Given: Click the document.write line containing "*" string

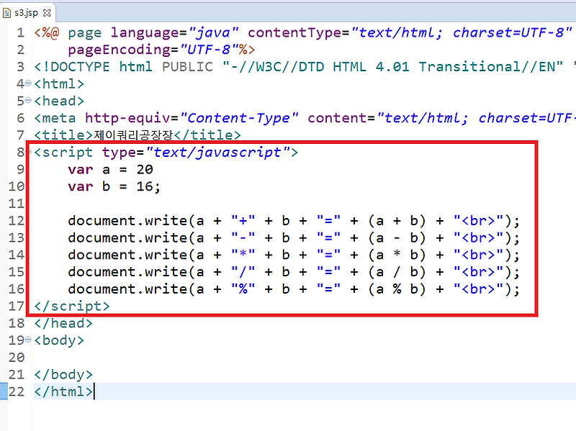Looking at the screenshot, I should [x=294, y=255].
